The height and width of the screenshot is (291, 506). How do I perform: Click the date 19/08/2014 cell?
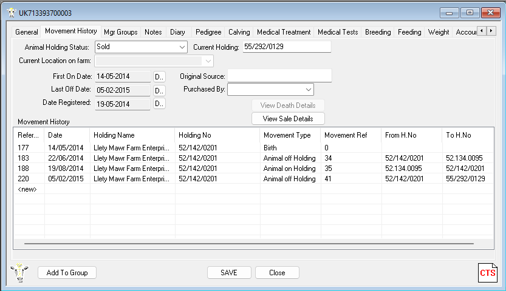point(66,169)
